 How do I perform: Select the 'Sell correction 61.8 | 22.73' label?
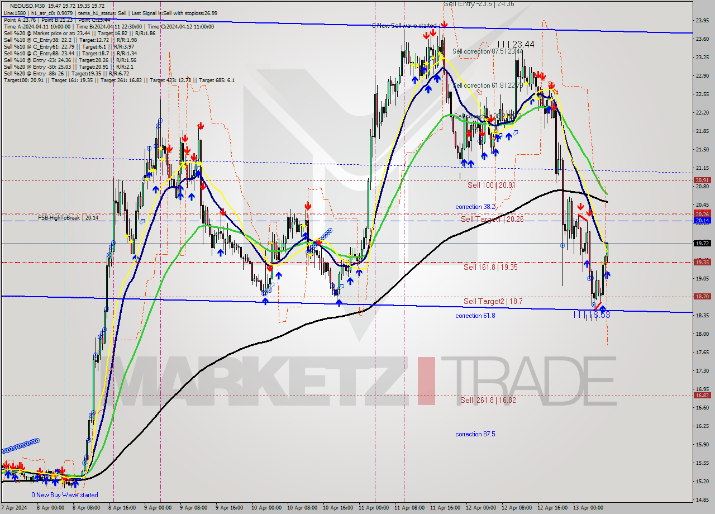pyautogui.click(x=488, y=85)
